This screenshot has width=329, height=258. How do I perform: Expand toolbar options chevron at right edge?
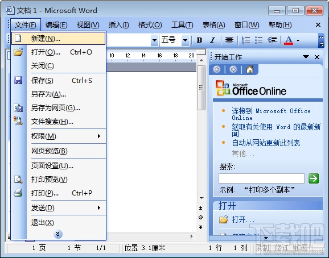(321, 40)
